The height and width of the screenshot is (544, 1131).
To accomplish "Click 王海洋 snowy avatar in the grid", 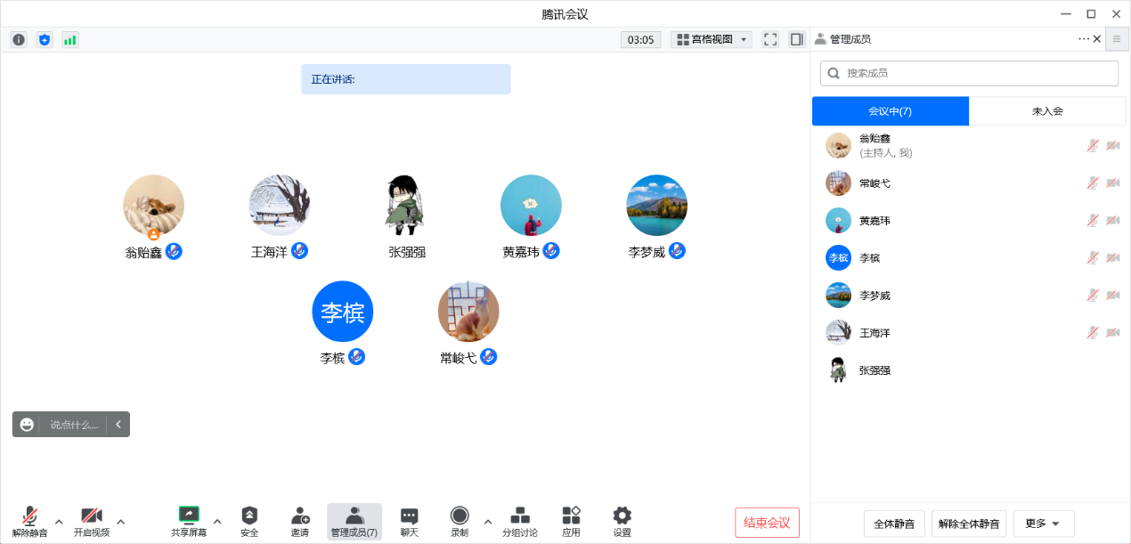I will coord(279,206).
